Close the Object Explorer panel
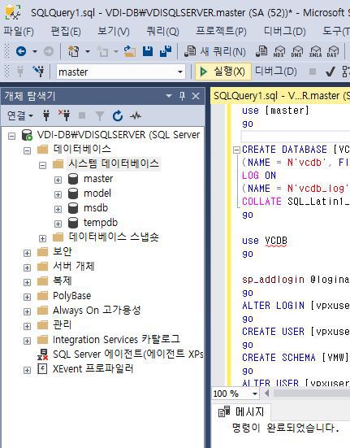Viewport: 350px width, 448px height. point(196,96)
